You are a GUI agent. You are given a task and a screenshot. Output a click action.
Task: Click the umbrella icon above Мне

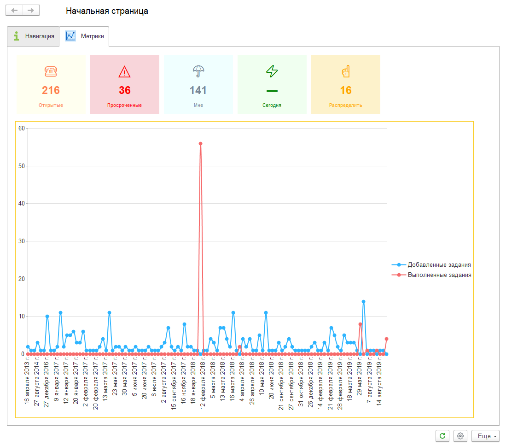[x=198, y=71]
